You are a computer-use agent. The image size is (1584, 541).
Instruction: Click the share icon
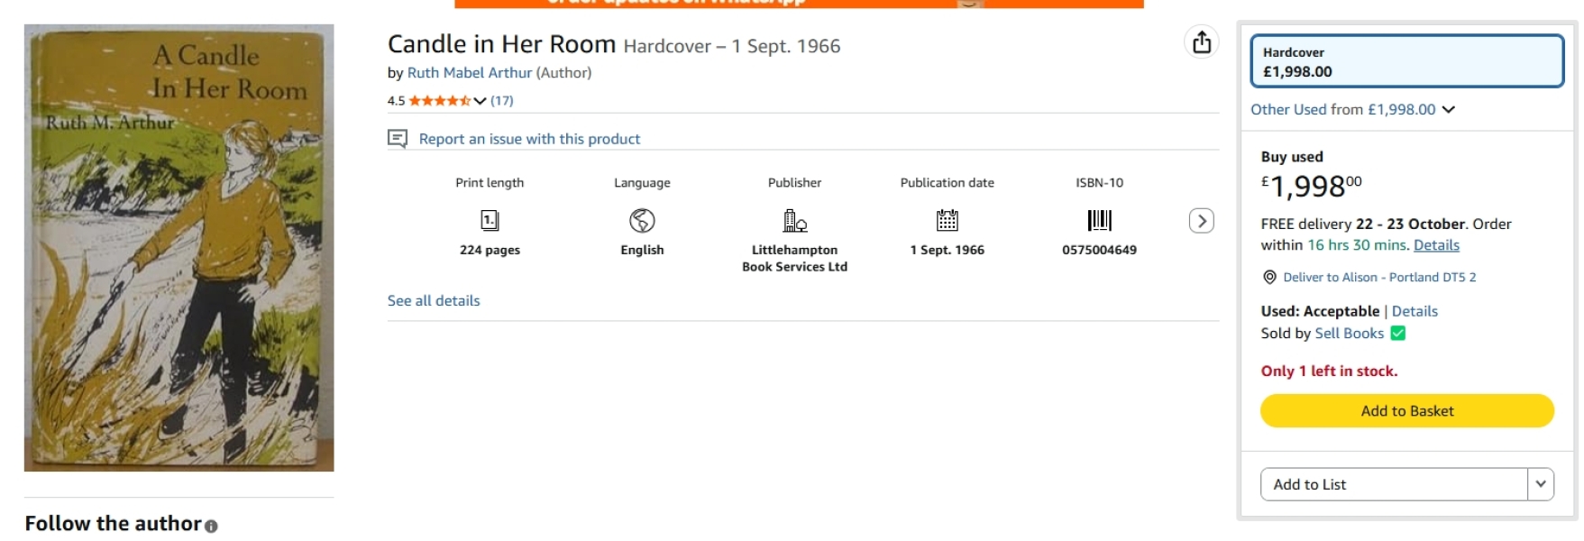1202,42
